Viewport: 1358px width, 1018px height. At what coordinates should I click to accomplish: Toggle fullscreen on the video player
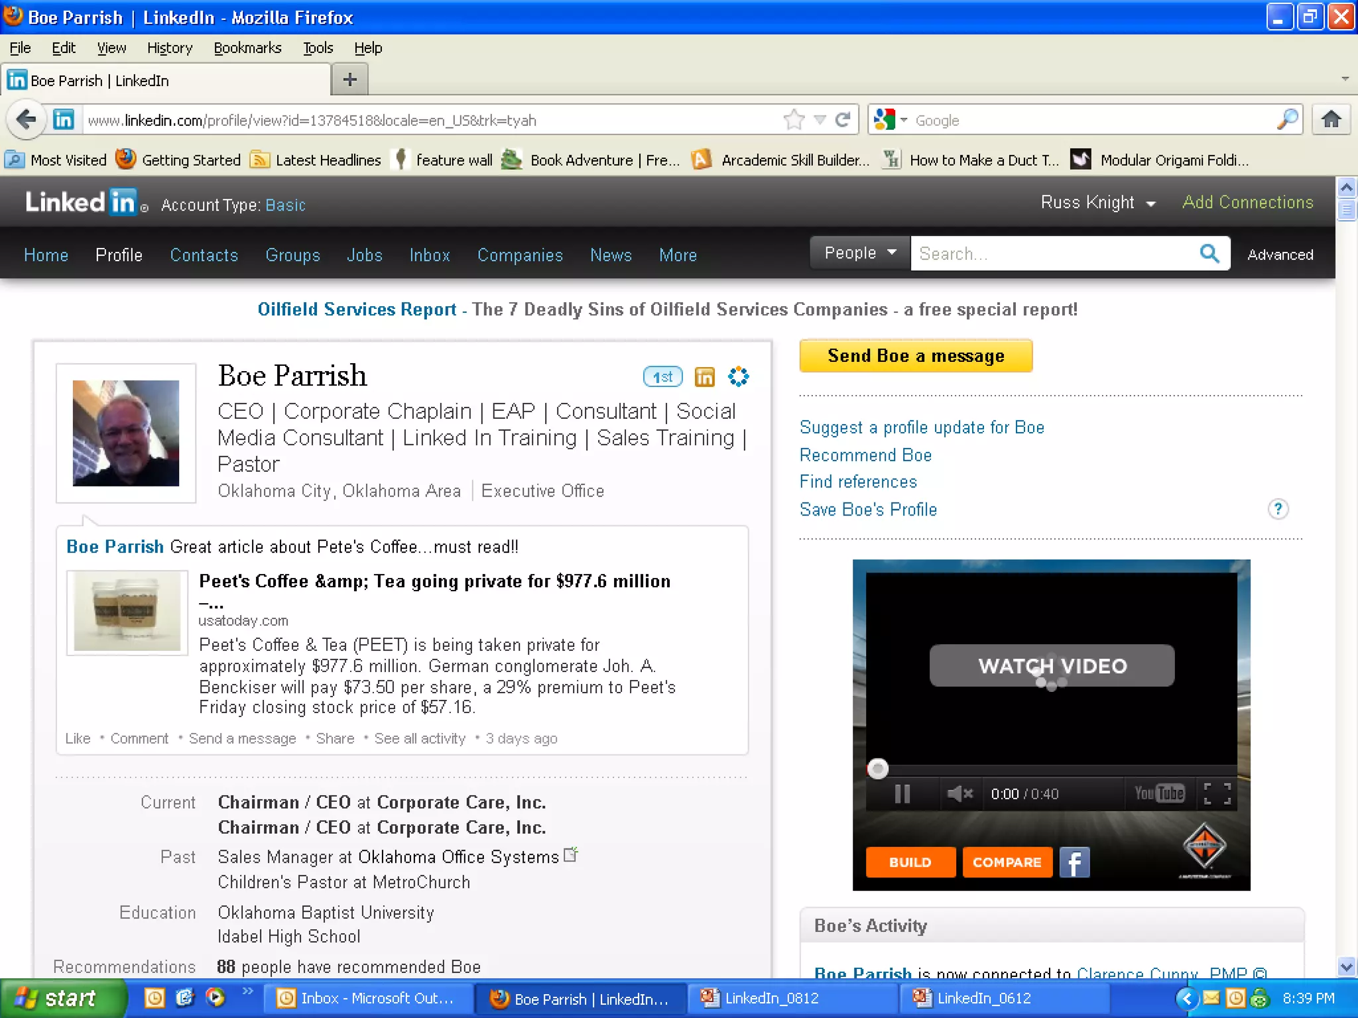(x=1217, y=793)
